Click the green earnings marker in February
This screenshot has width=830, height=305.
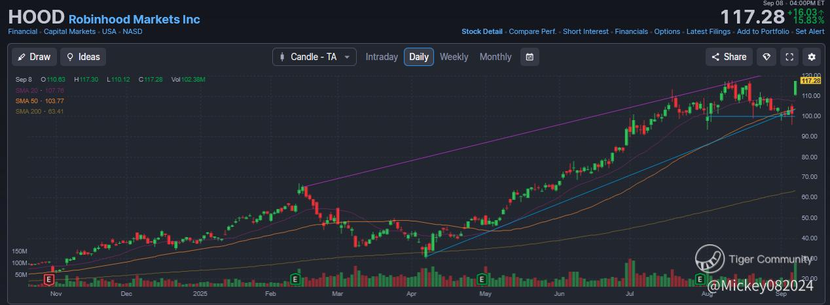[295, 280]
